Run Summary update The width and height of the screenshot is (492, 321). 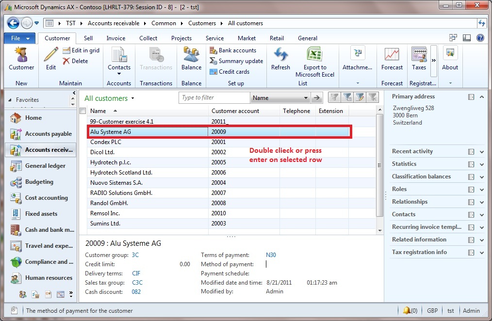(x=236, y=61)
